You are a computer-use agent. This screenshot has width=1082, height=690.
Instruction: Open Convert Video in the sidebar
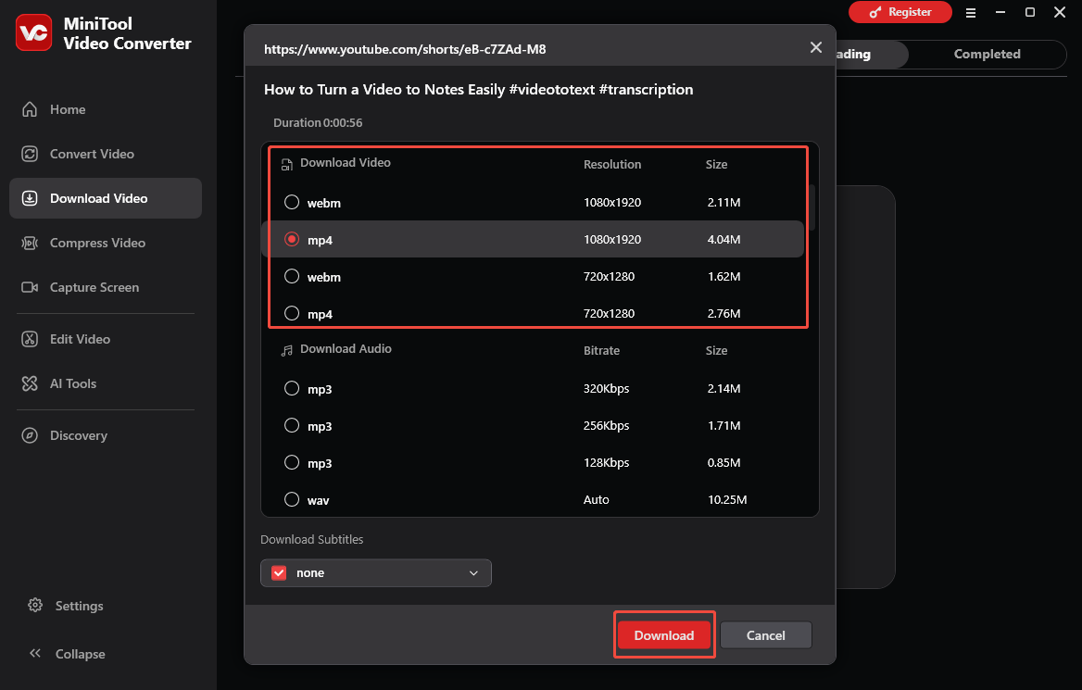[x=105, y=154]
